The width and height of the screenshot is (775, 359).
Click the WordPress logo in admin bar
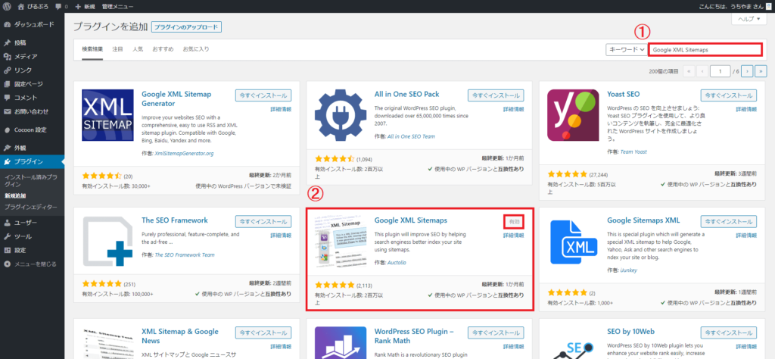(x=8, y=6)
